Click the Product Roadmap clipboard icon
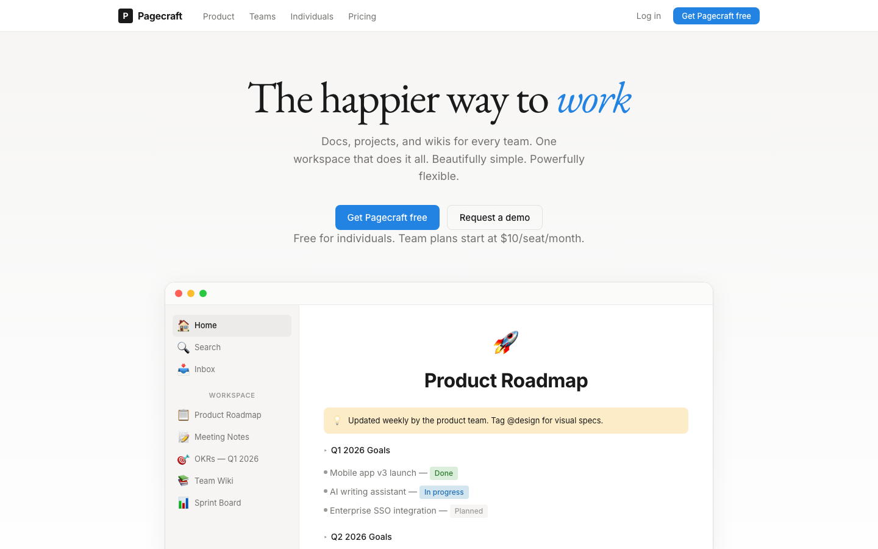The width and height of the screenshot is (878, 549). (184, 415)
